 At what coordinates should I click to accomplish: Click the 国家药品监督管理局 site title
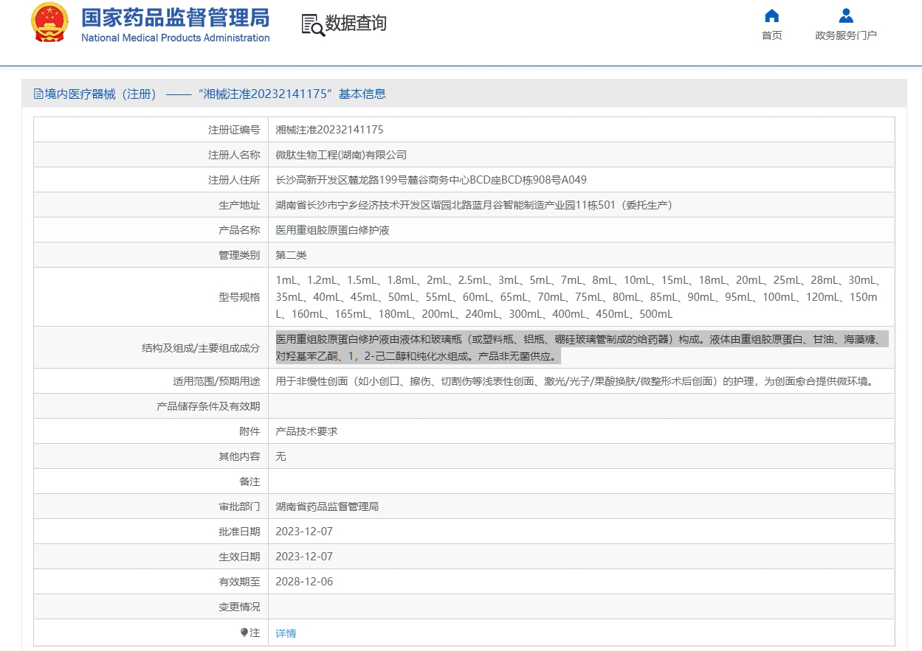pos(175,17)
